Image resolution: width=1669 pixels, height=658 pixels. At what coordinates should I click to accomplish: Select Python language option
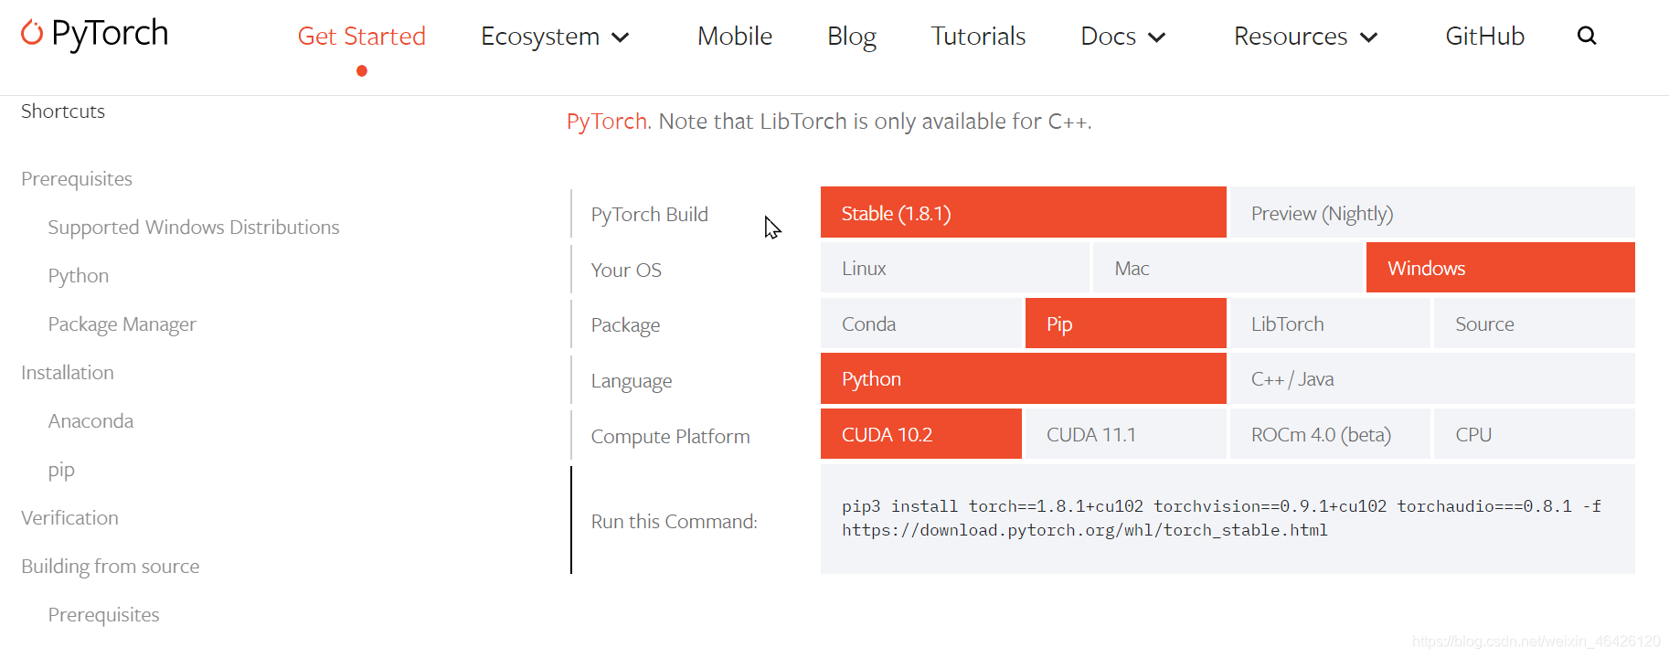click(1023, 379)
